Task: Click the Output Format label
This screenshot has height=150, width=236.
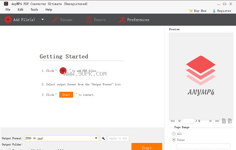Action: click(x=12, y=138)
